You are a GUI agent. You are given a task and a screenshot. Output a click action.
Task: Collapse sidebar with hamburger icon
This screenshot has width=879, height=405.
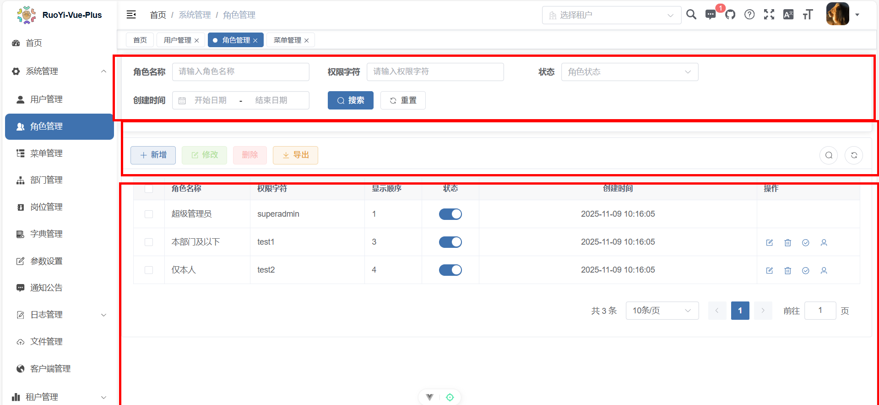131,15
